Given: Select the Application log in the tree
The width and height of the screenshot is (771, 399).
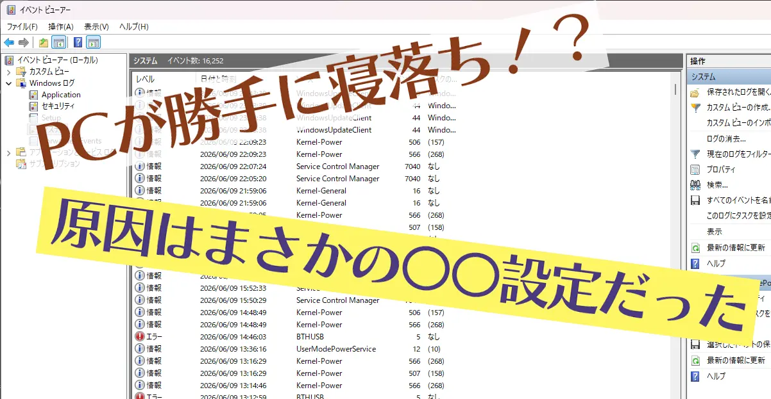Looking at the screenshot, I should coord(61,95).
